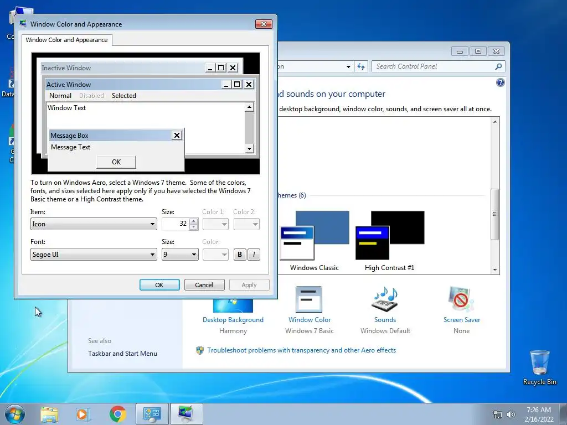This screenshot has width=567, height=425.
Task: Confirm dialog with the OK button
Action: [x=159, y=285]
